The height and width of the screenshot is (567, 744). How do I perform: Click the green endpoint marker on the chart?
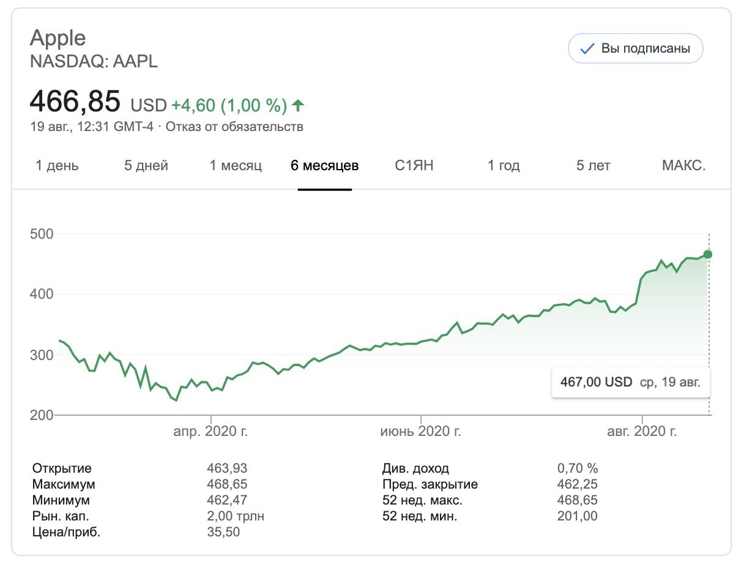point(708,254)
